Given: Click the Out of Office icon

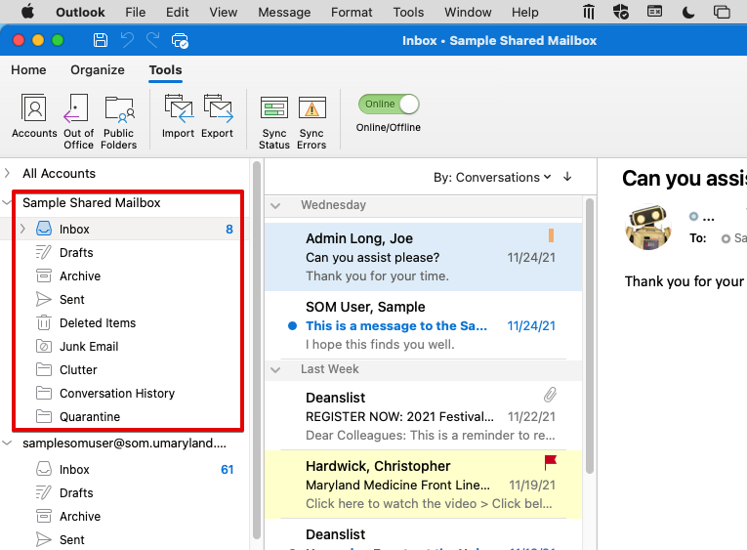Looking at the screenshot, I should (x=78, y=120).
